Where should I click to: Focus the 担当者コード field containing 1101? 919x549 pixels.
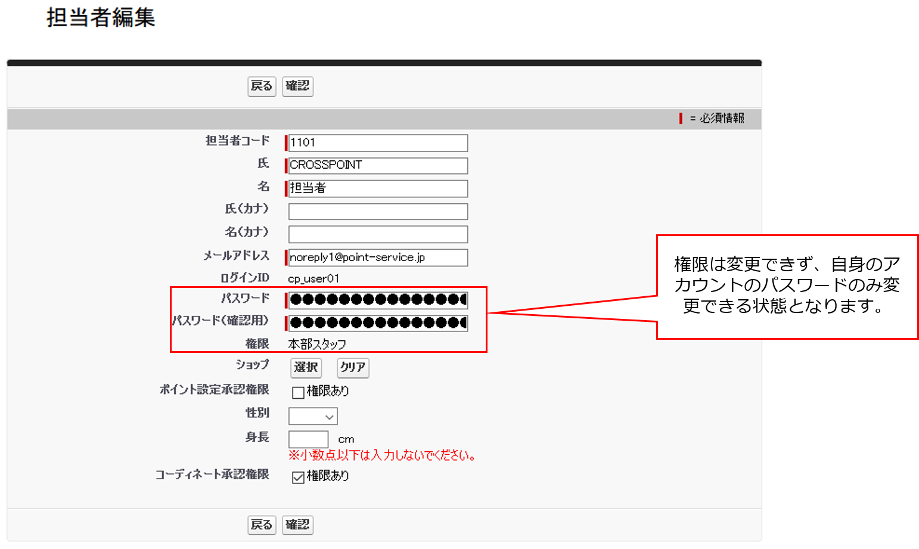click(x=378, y=143)
